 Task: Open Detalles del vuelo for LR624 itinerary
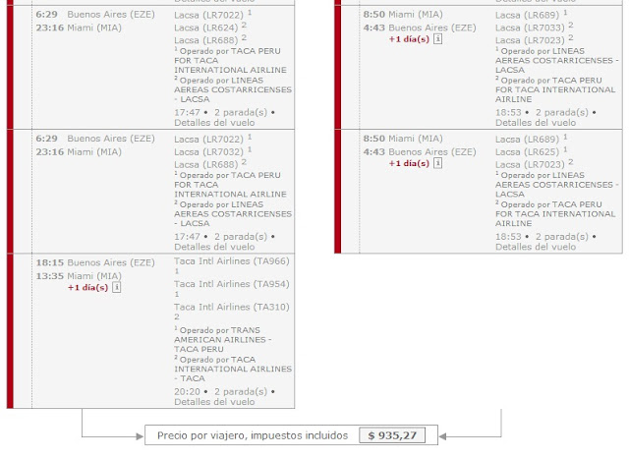[x=214, y=123]
